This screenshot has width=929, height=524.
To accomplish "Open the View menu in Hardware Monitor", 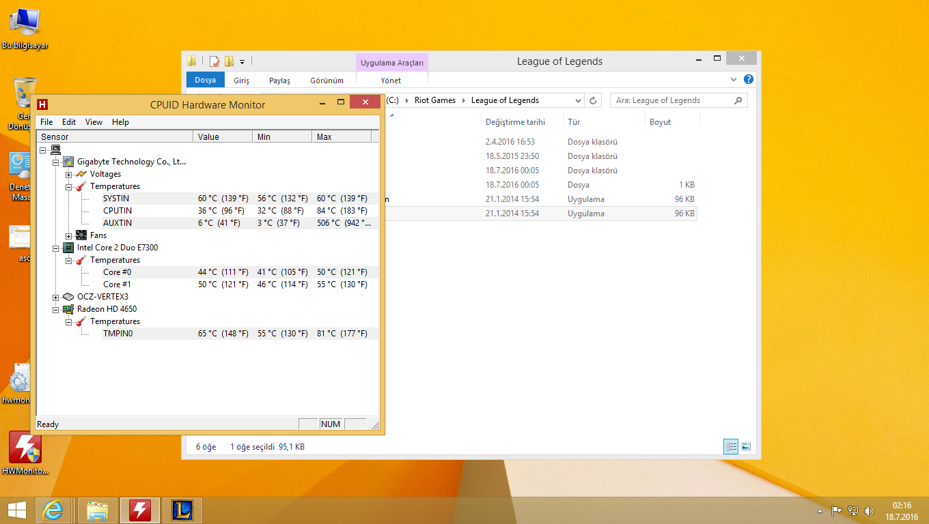I will click(94, 122).
